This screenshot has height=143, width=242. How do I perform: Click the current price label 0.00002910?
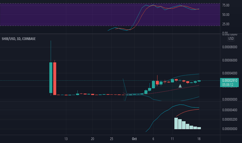pos(230,81)
